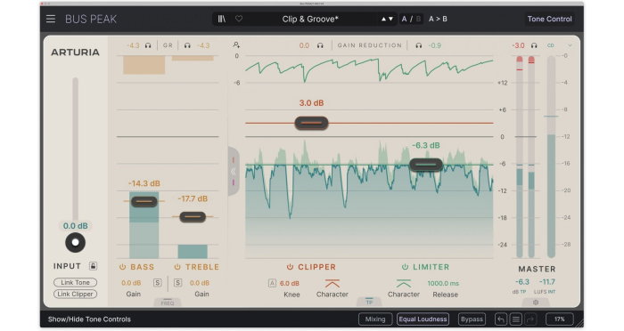624x331 pixels.
Task: Toggle the Bass power button
Action: (123, 267)
